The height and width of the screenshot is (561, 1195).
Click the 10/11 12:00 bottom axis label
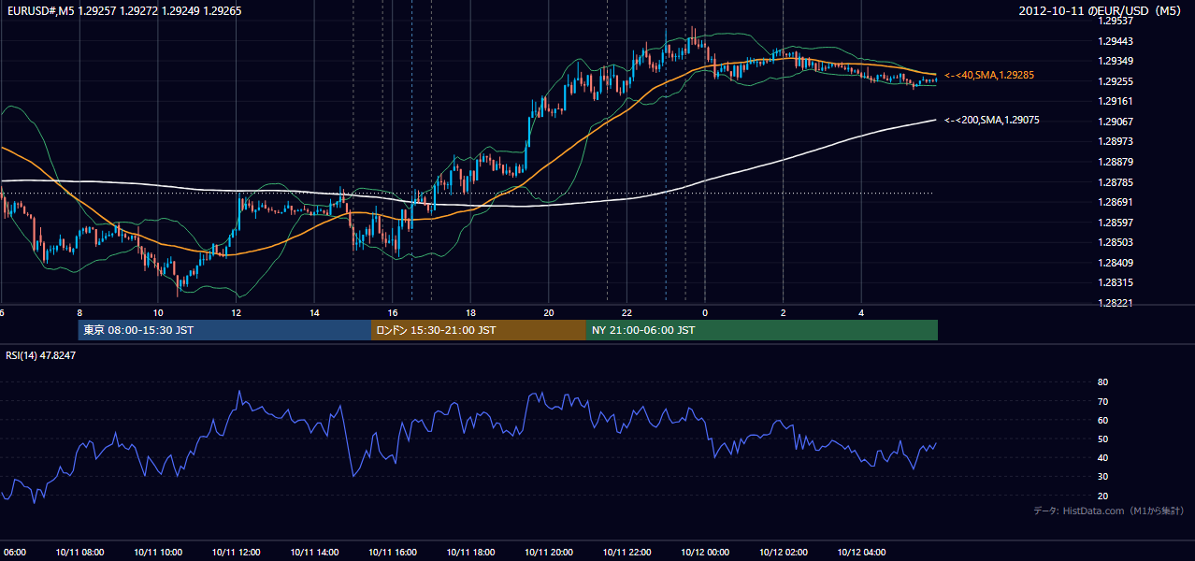[237, 553]
